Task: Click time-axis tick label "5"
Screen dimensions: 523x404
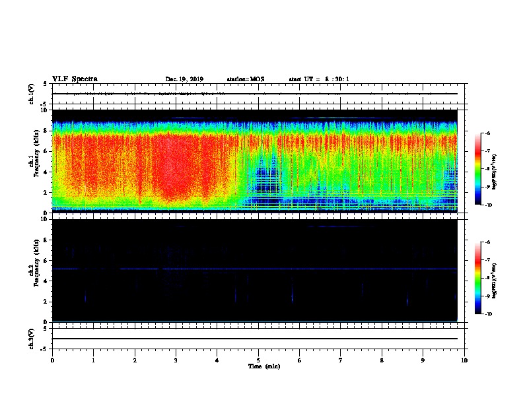Action: tap(258, 360)
